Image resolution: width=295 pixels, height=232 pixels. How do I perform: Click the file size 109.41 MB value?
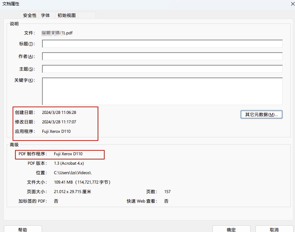point(82,182)
